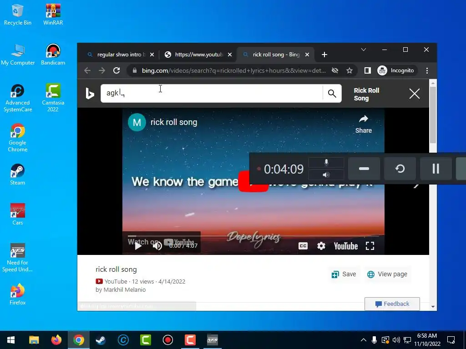Reload the page in Chrome

116,70
